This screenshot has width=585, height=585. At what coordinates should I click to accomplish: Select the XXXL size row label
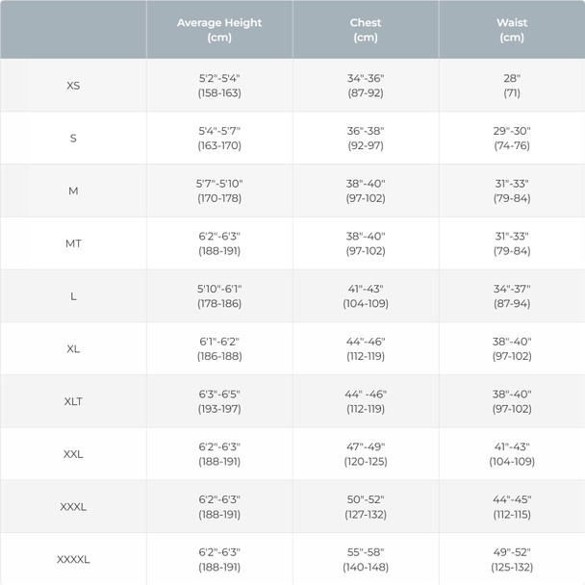click(73, 506)
